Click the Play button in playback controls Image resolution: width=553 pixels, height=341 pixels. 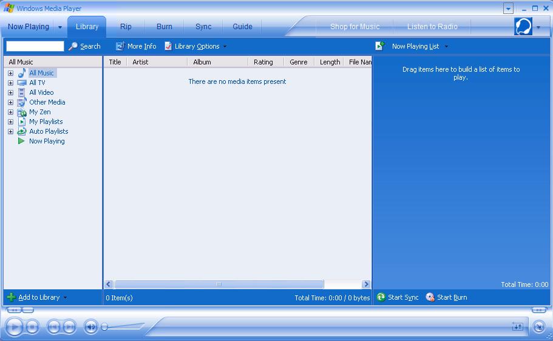click(x=14, y=327)
